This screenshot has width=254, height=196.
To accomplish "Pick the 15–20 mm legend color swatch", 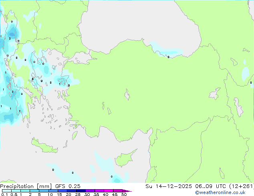I will 62,191.
